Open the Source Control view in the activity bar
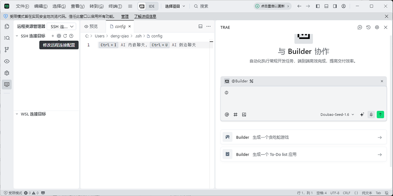The image size is (393, 196). [x=7, y=50]
